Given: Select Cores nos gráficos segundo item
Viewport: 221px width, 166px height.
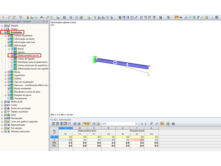Looking at the screenshot, I should coord(24,121).
